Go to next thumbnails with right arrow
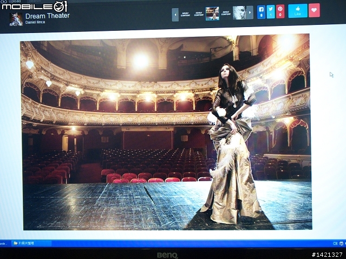346x259 pixels. pos(250,12)
